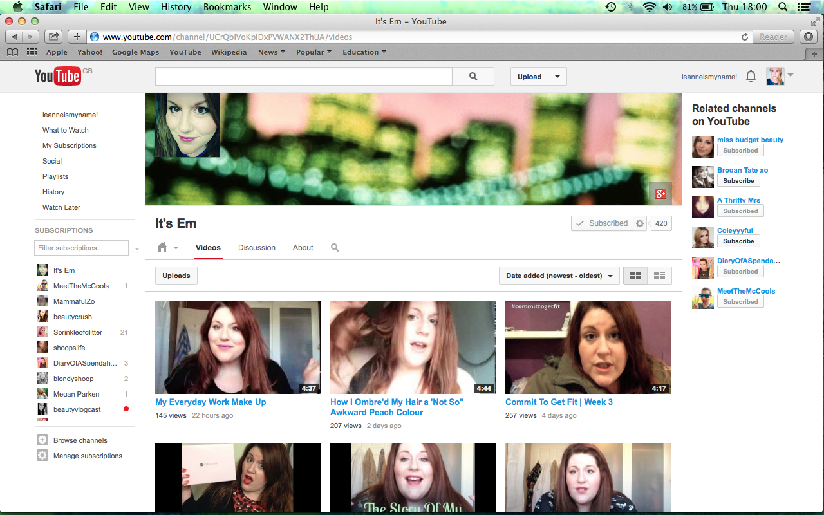Open the It's Em channel avatar
824x515 pixels.
click(187, 125)
